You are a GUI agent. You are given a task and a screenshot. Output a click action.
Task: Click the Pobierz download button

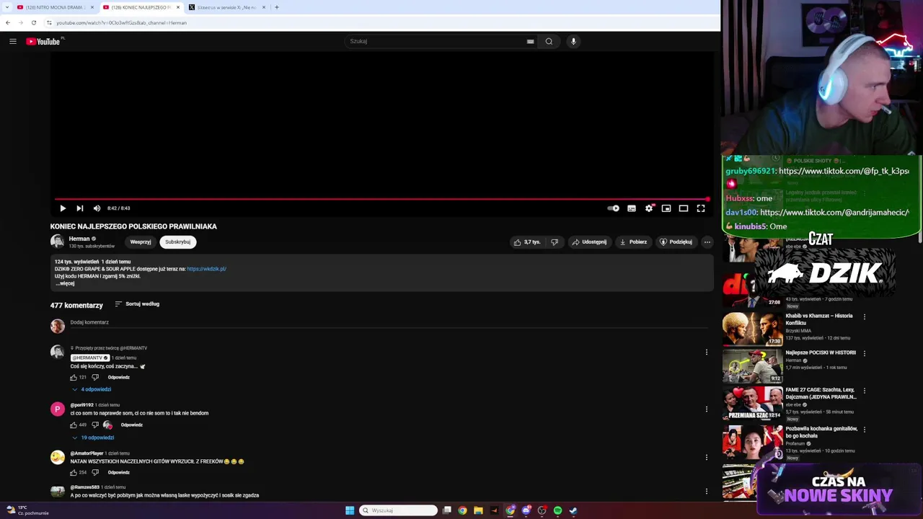point(633,242)
